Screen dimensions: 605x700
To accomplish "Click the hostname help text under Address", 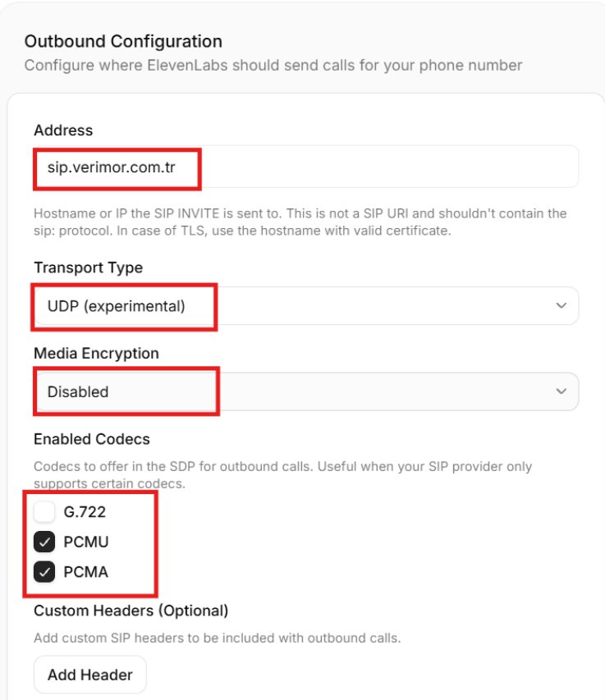I will tap(300, 222).
